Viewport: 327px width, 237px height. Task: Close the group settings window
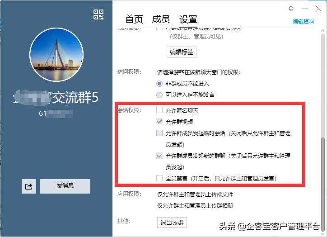pyautogui.click(x=318, y=9)
